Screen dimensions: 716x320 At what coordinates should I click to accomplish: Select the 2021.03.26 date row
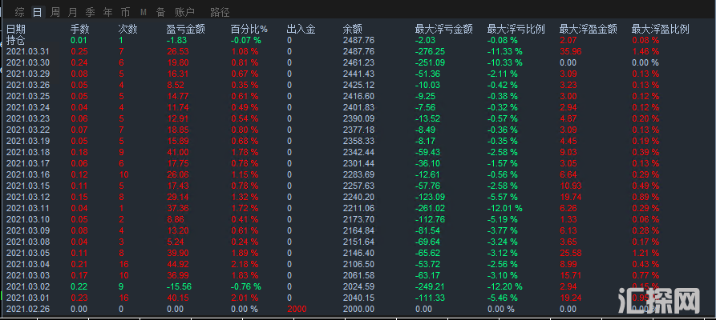27,85
